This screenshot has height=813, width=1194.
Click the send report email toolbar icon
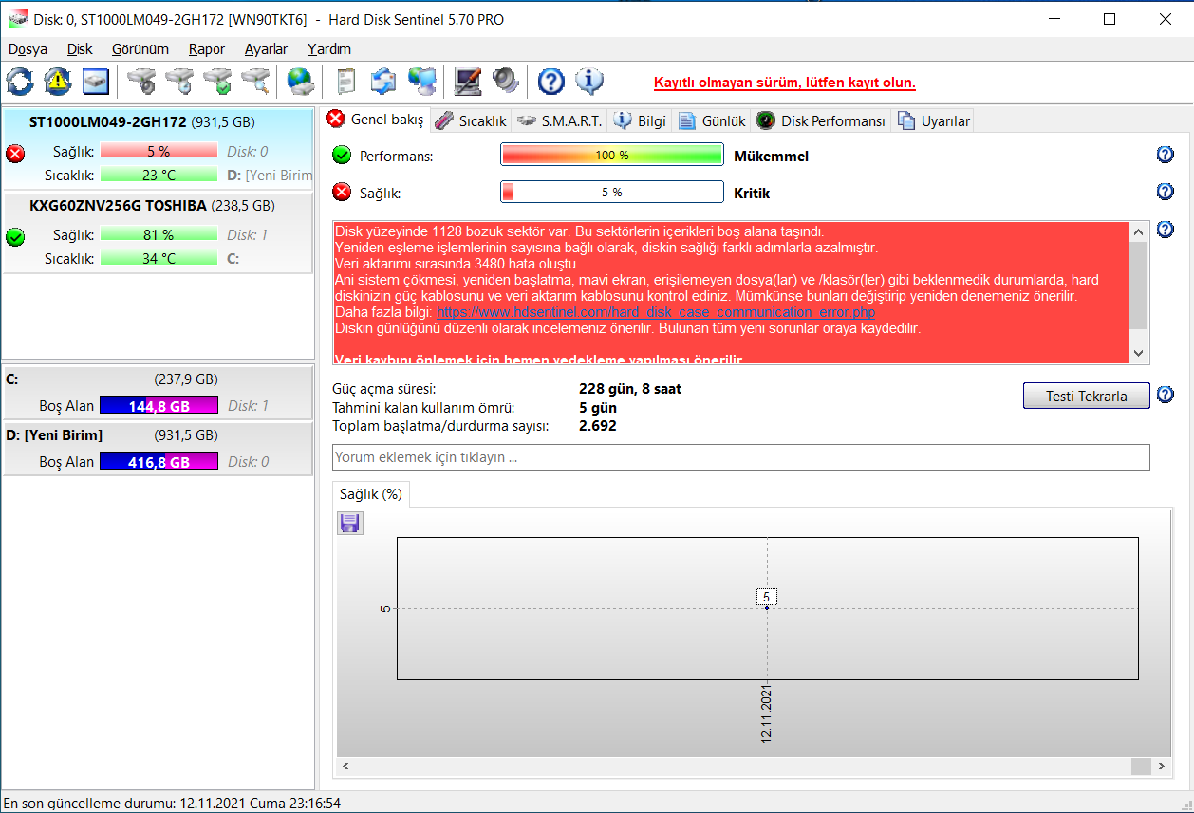coord(383,82)
